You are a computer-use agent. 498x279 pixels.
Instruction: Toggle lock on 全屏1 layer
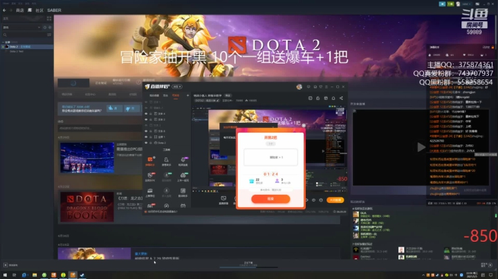pyautogui.click(x=151, y=137)
